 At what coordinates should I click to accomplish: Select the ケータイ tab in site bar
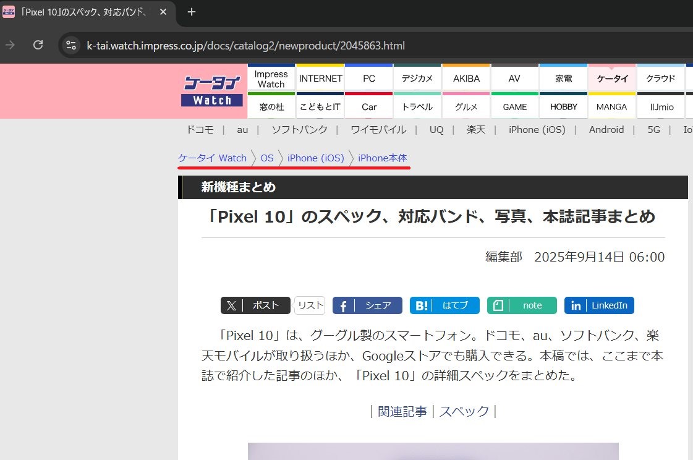(612, 79)
